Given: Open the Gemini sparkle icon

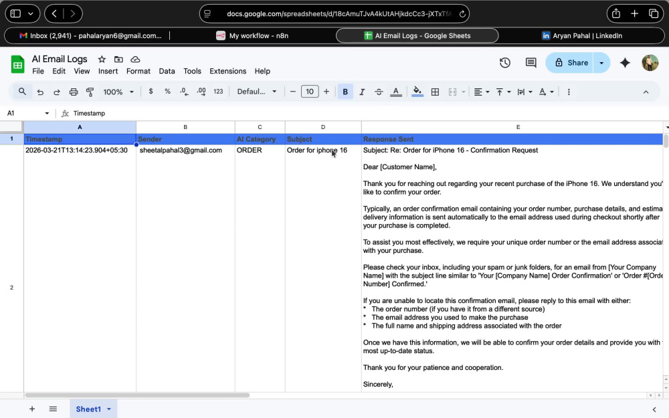Looking at the screenshot, I should tap(625, 63).
